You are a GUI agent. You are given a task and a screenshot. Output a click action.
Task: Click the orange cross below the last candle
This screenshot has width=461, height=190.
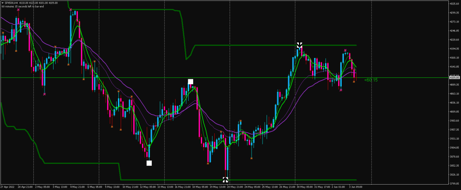pyautogui.click(x=354, y=81)
